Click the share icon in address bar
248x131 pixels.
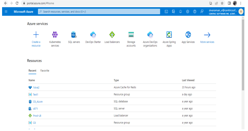(216, 3)
